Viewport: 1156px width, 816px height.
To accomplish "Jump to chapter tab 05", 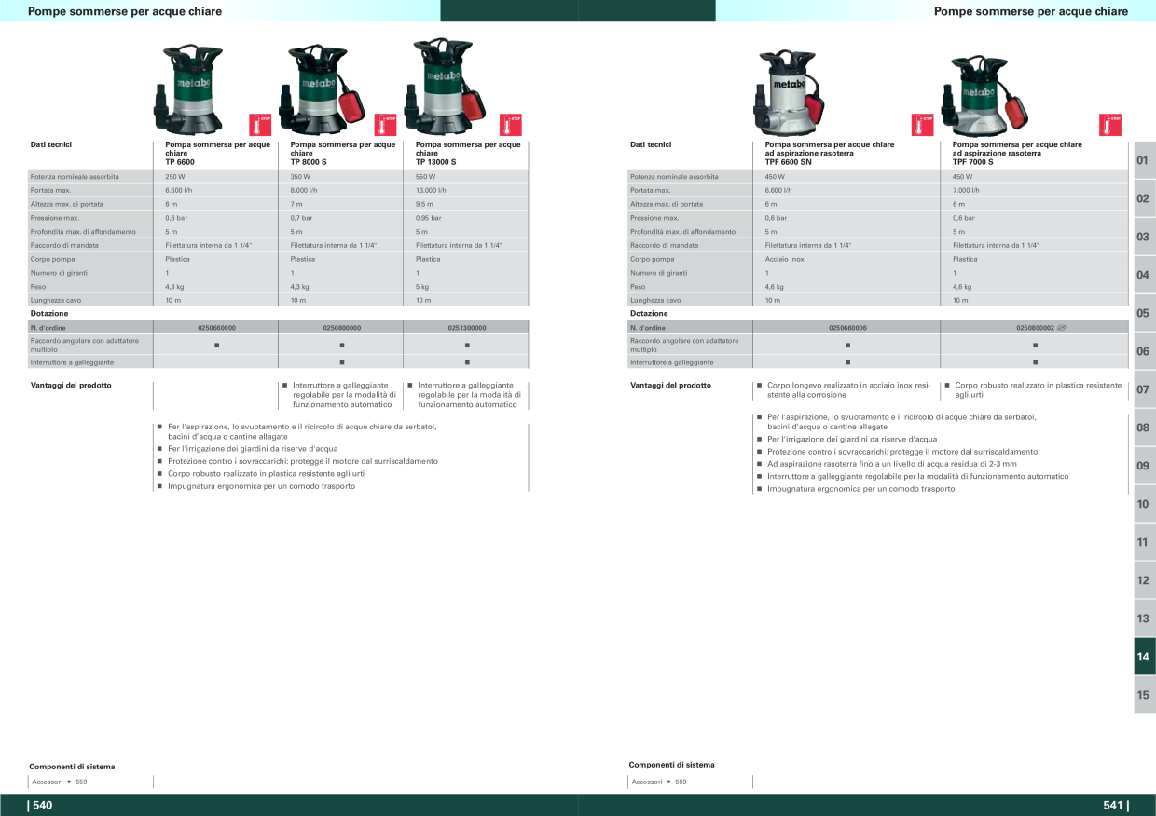I will click(x=1144, y=313).
